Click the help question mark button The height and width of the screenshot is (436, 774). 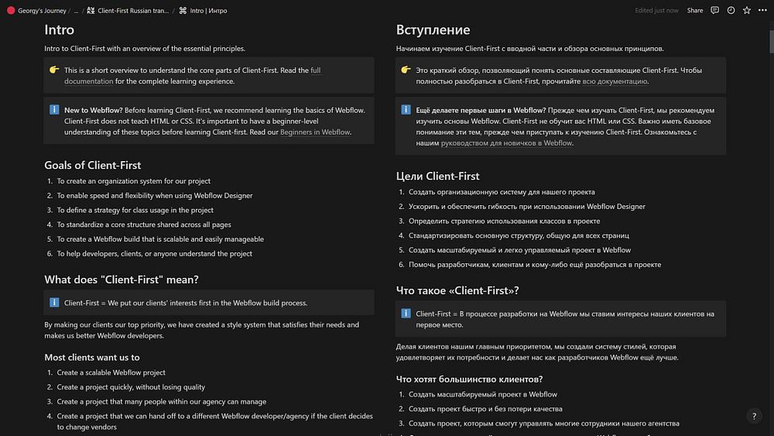point(755,417)
